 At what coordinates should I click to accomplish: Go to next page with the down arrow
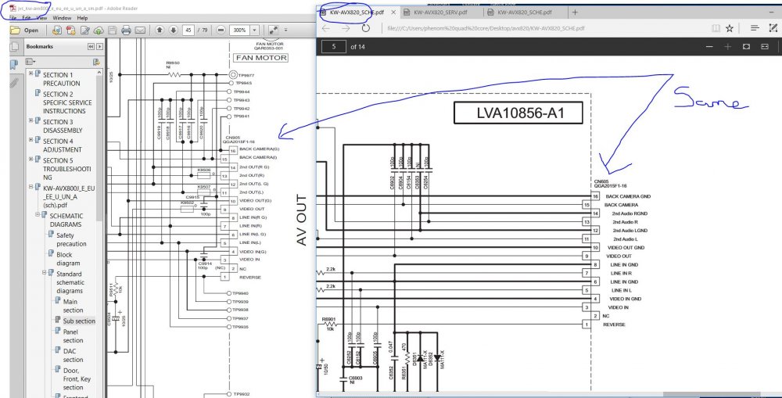coord(173,30)
